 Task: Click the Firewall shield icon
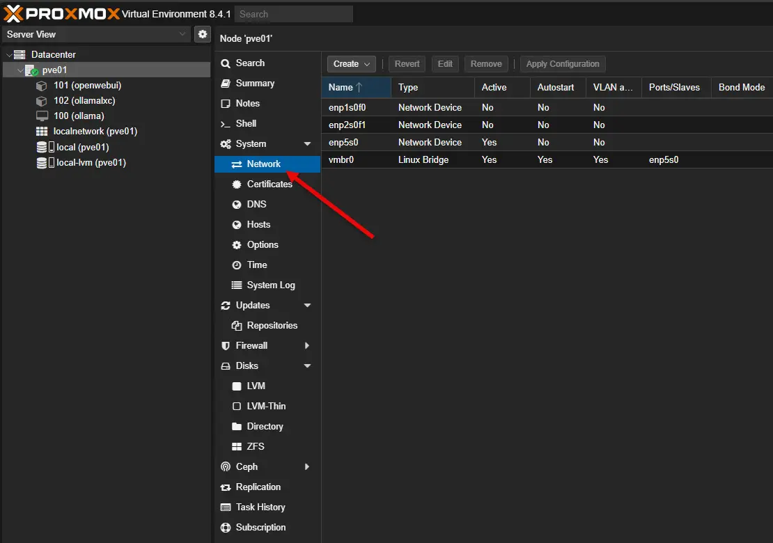tap(225, 346)
